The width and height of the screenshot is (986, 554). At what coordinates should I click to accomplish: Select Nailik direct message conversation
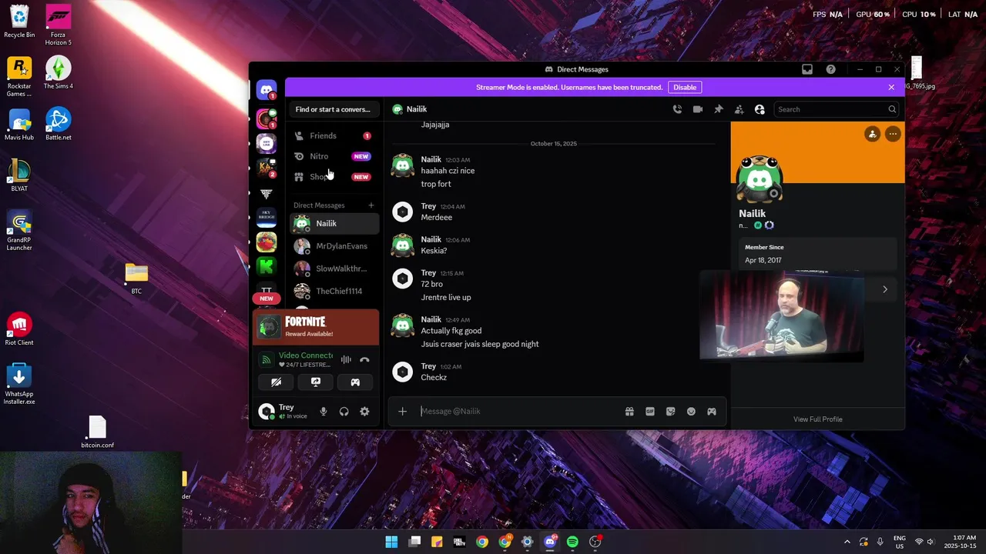334,224
